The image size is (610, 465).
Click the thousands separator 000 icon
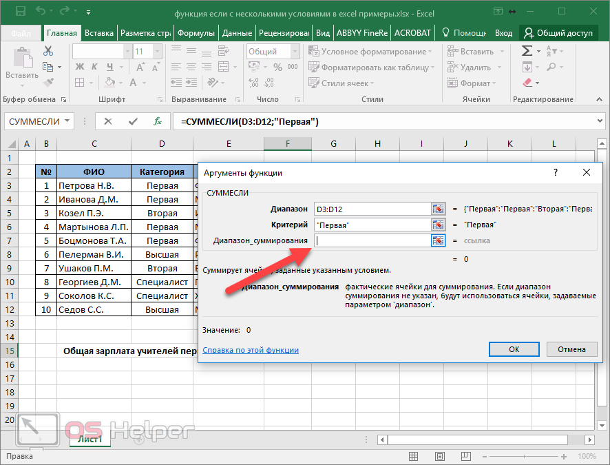pyautogui.click(x=293, y=67)
